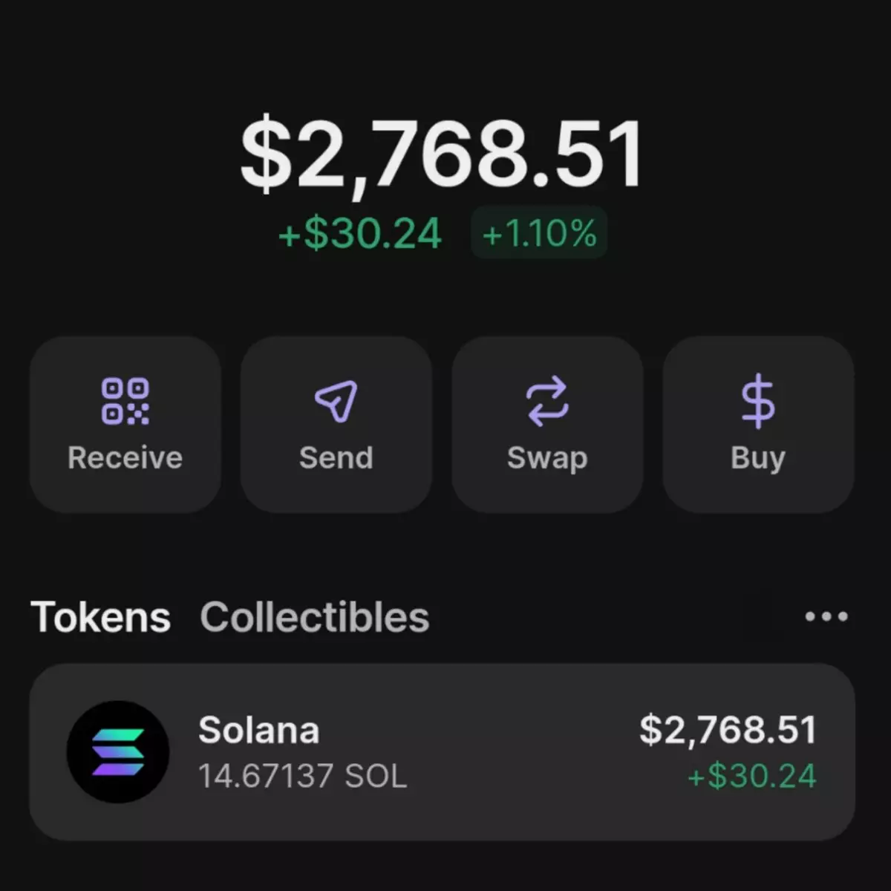Select the Tokens tab
The width and height of the screenshot is (891, 891).
100,617
